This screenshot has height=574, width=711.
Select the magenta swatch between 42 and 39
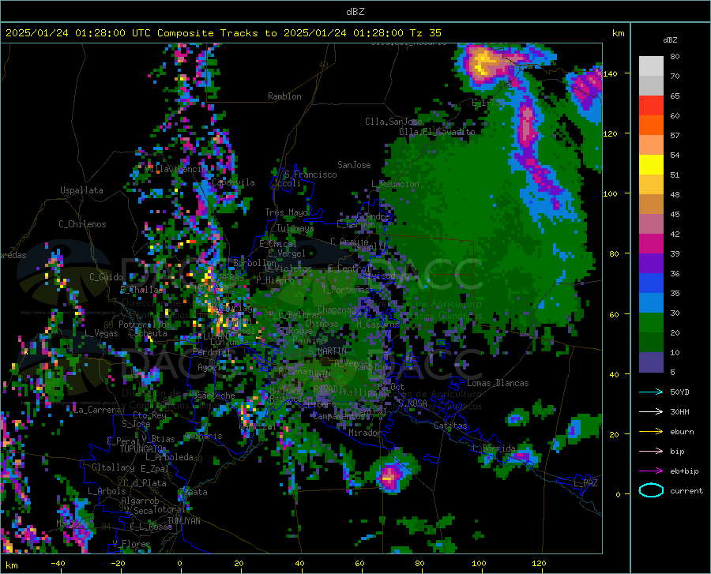point(651,243)
